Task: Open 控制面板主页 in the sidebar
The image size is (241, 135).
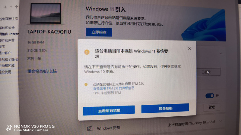Action: pos(9,19)
